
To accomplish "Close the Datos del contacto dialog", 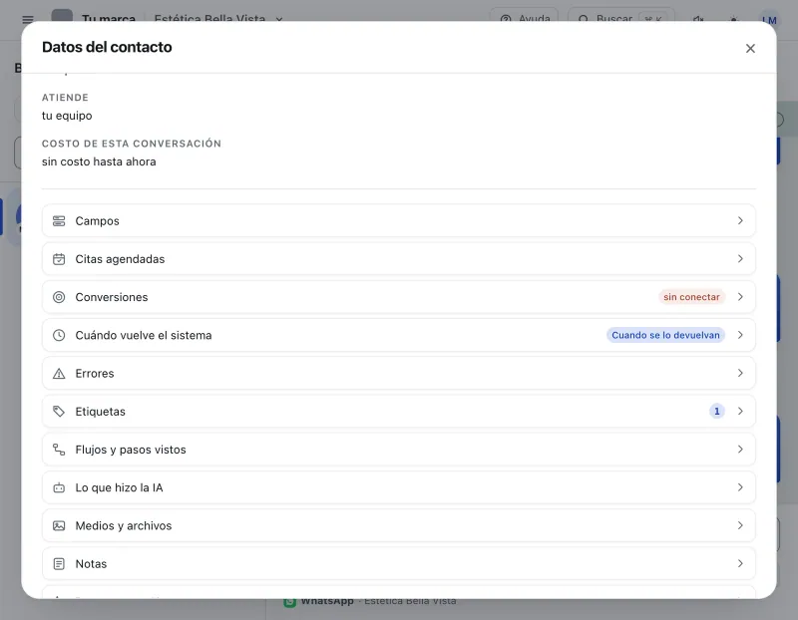I will click(x=750, y=48).
